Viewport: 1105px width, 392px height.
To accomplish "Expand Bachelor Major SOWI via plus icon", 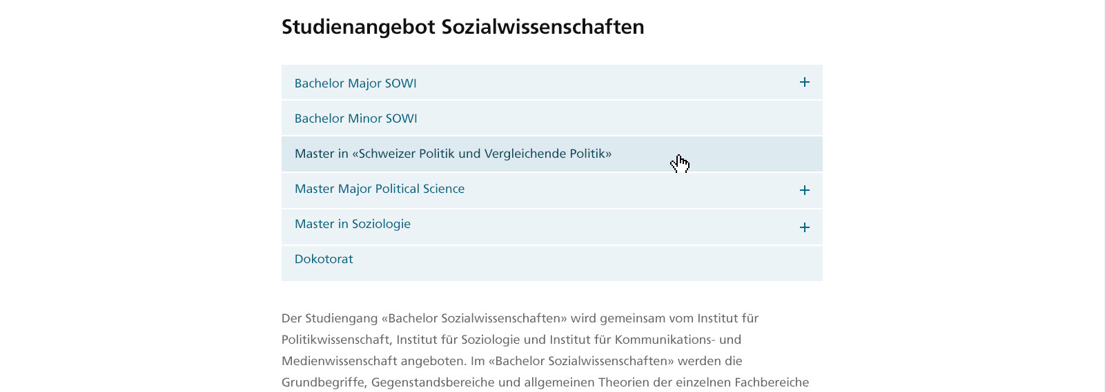I will pos(804,82).
